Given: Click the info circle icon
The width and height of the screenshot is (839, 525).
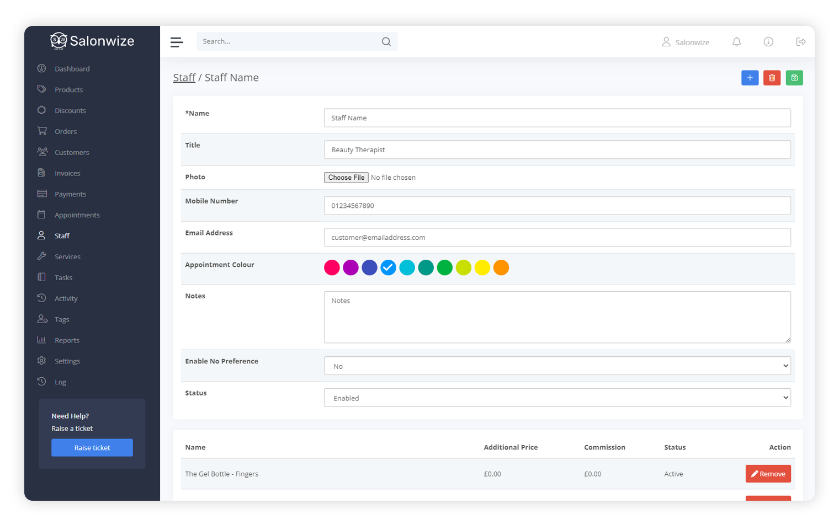Looking at the screenshot, I should pyautogui.click(x=768, y=42).
